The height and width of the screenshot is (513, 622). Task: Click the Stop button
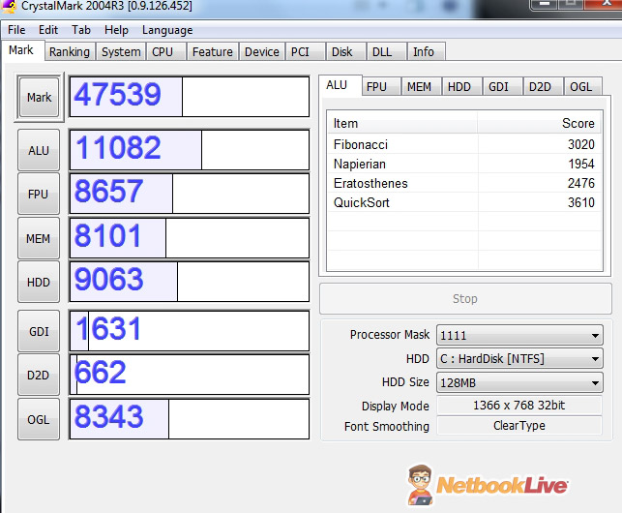[x=465, y=298]
